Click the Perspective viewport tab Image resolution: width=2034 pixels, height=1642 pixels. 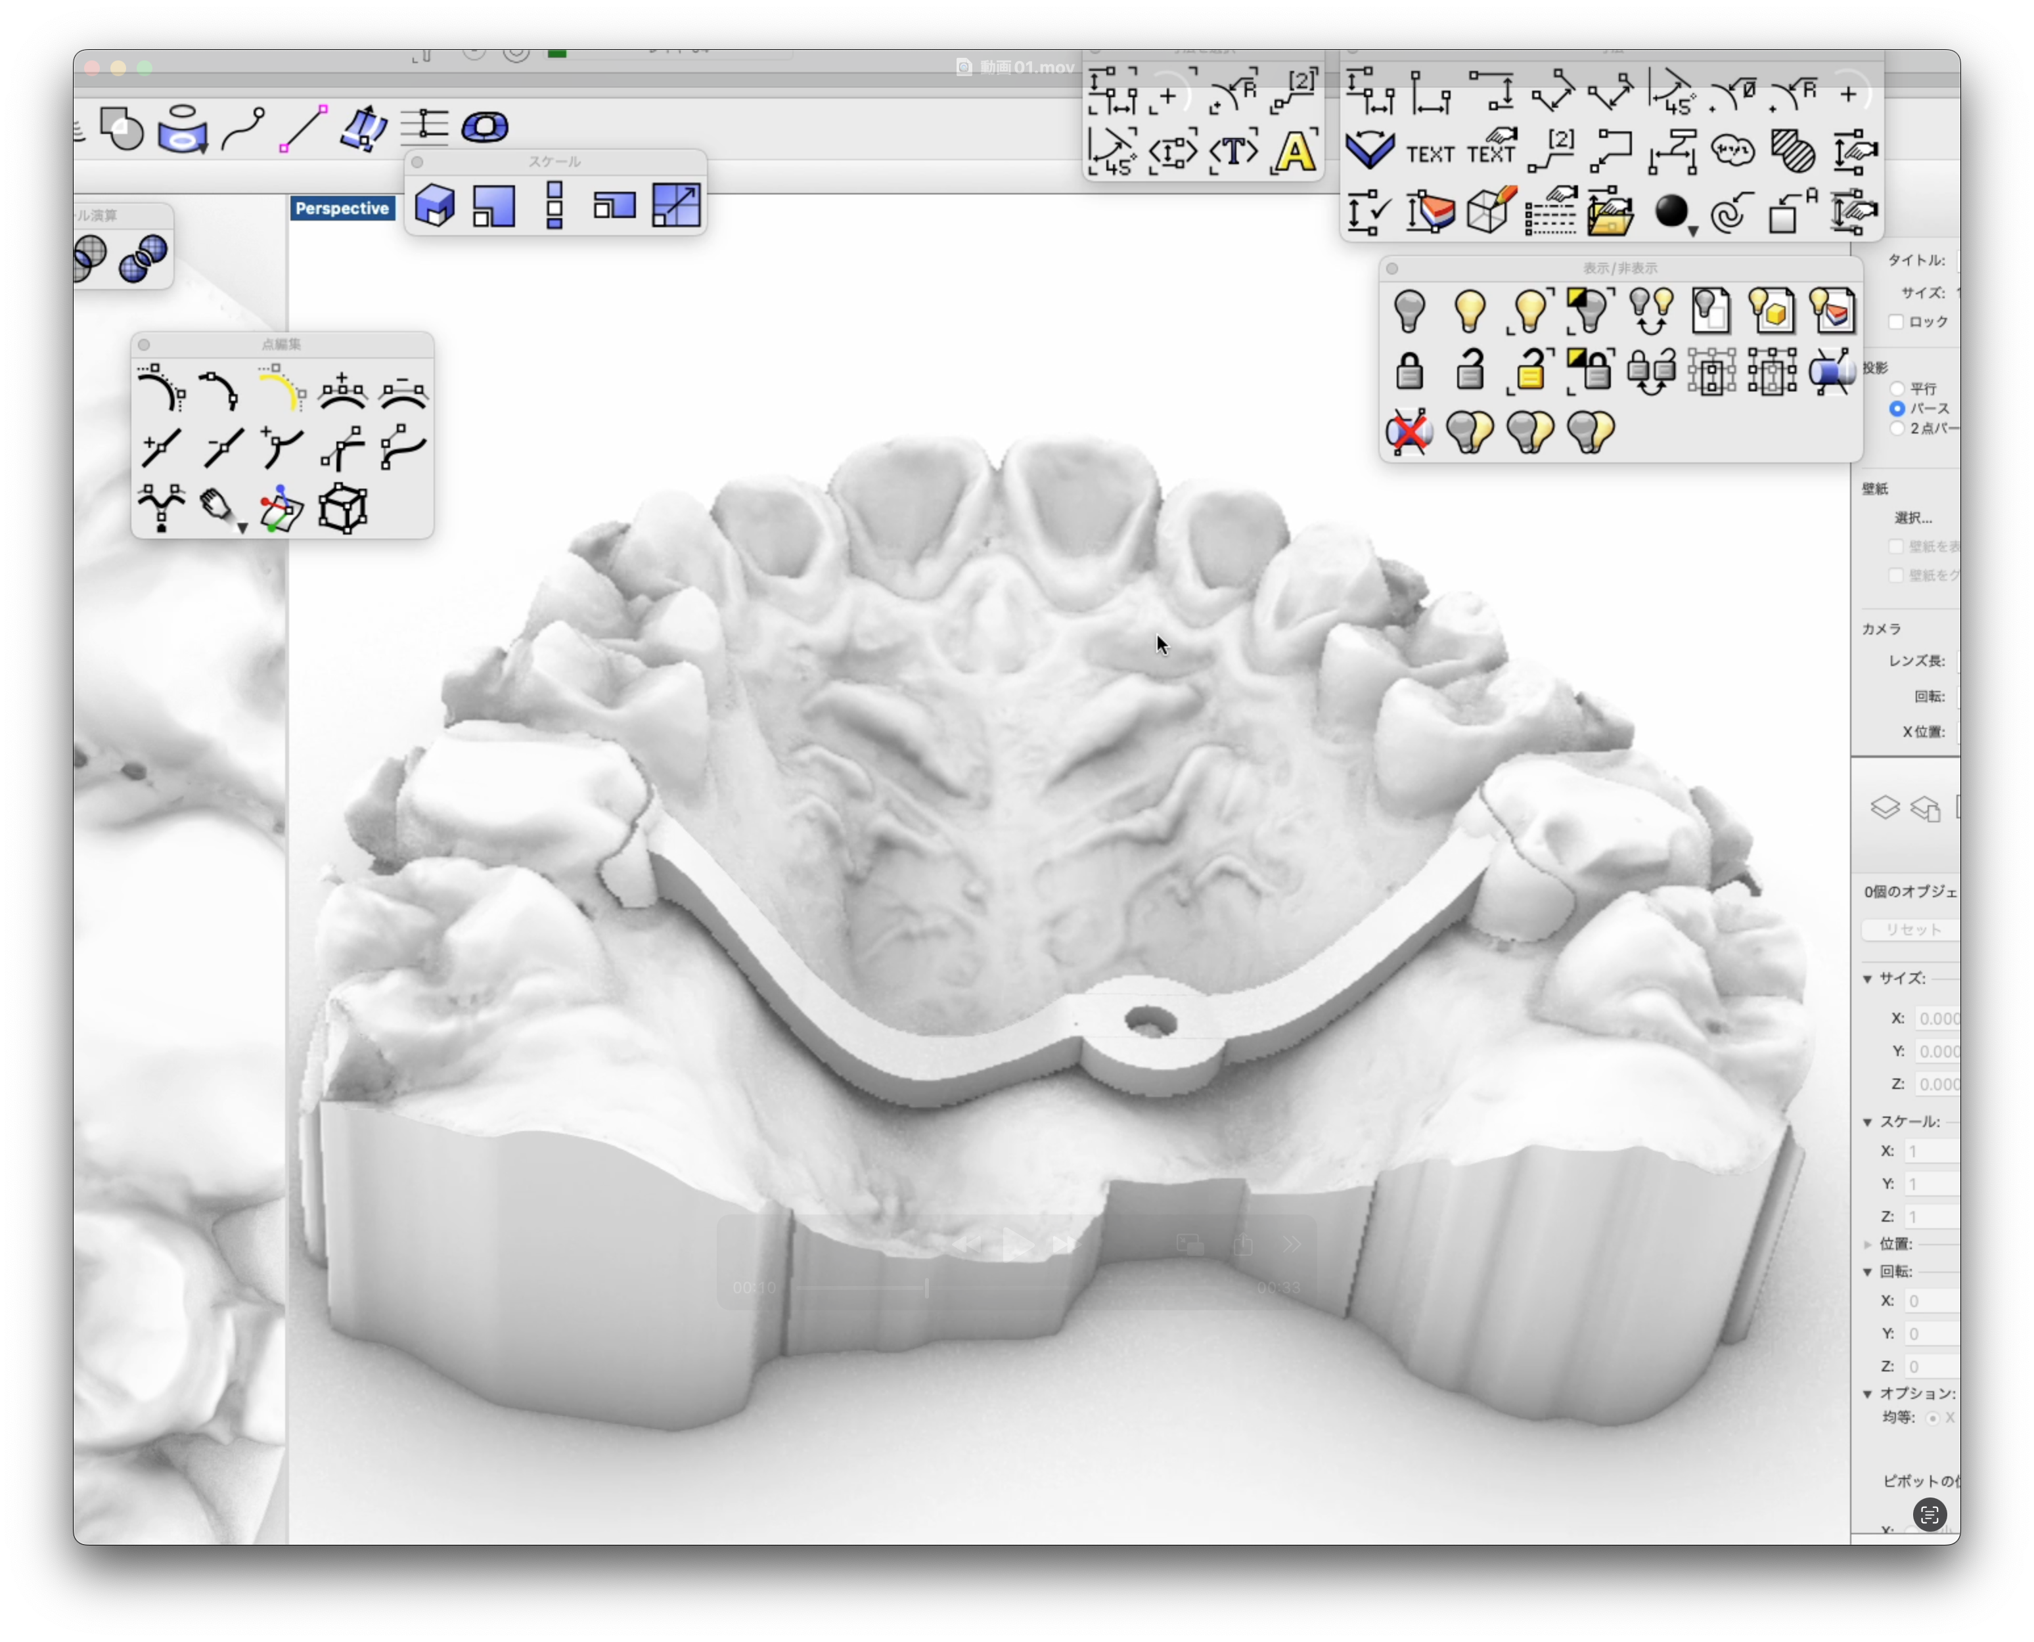pos(342,208)
